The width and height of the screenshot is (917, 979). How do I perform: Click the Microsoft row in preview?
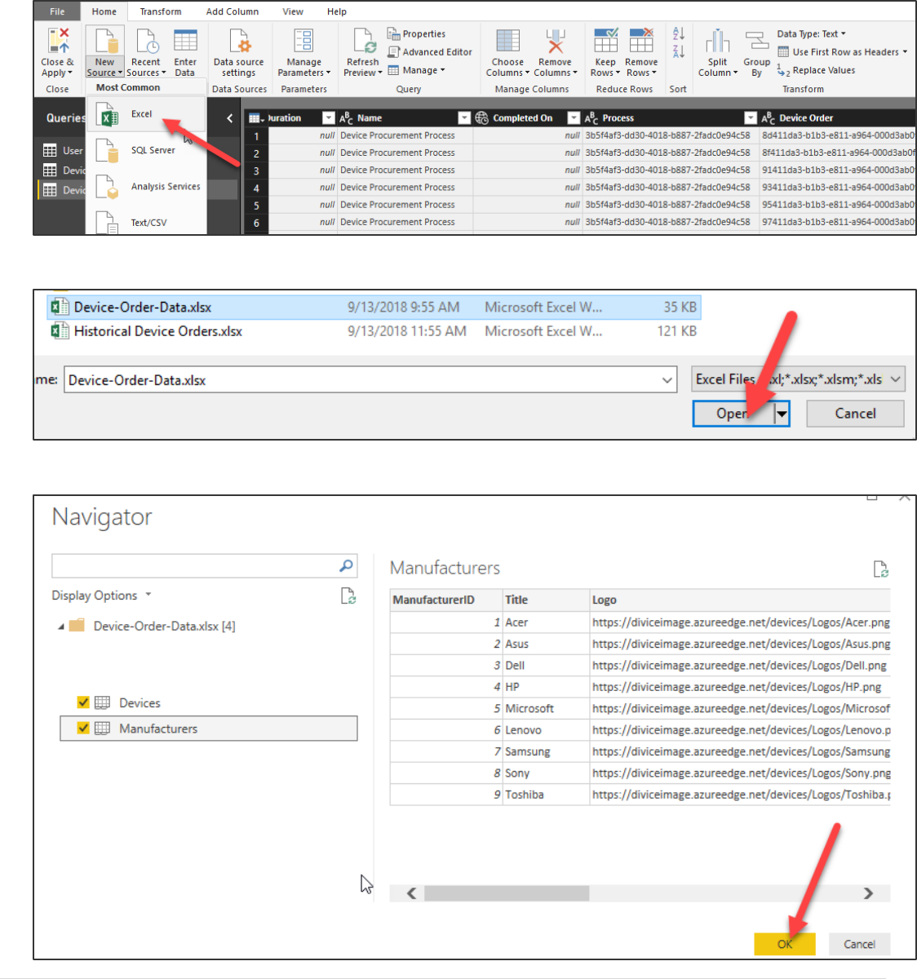(x=640, y=708)
